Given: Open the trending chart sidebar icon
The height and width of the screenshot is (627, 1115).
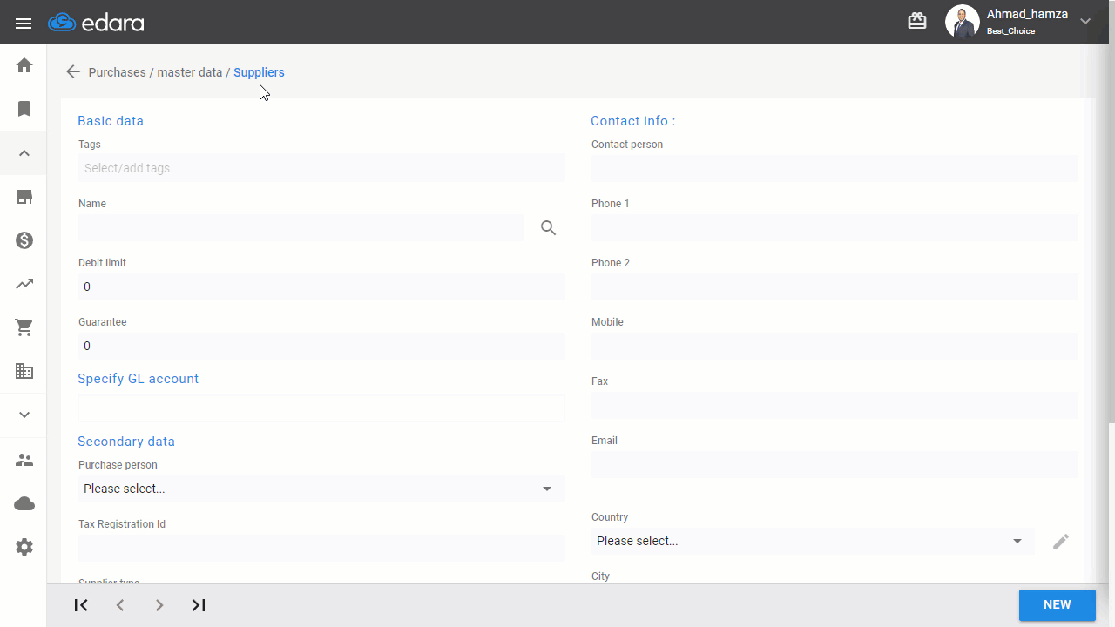Looking at the screenshot, I should pos(24,284).
